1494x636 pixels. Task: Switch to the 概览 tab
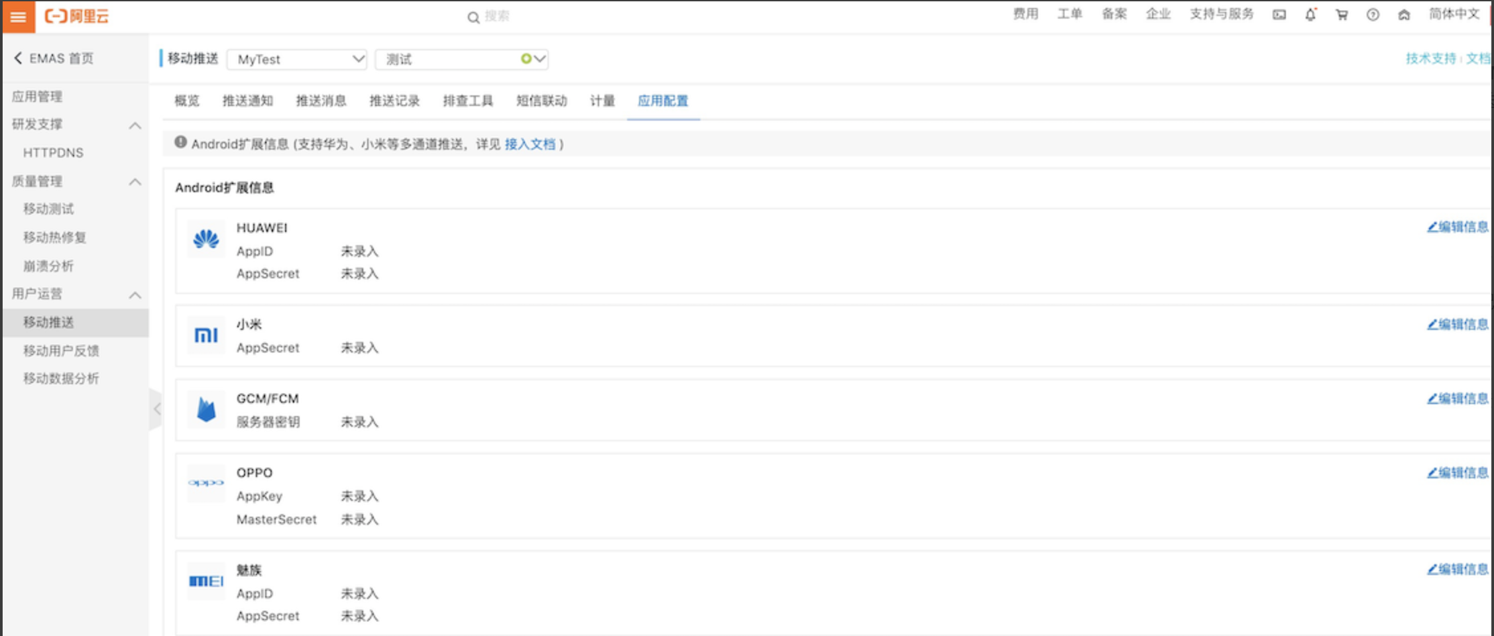click(x=187, y=101)
